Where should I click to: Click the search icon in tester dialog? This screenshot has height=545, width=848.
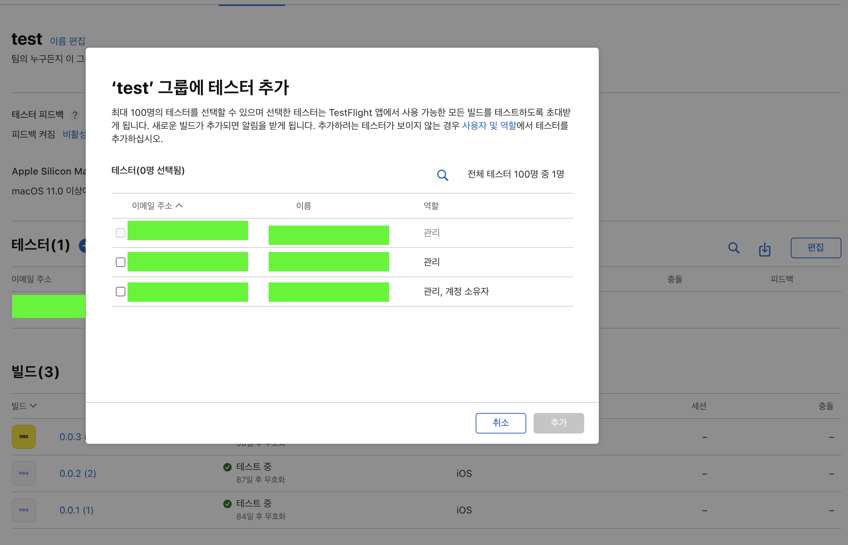(x=442, y=175)
